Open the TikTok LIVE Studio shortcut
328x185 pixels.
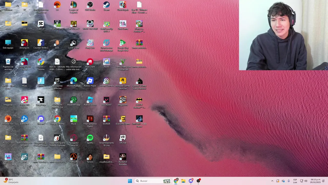(24, 103)
